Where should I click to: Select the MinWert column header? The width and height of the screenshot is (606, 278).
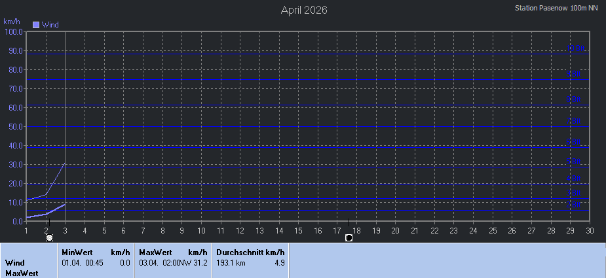point(77,252)
